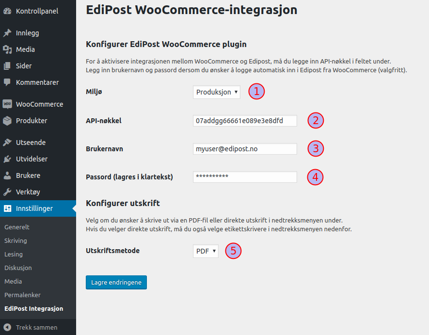Image resolution: width=429 pixels, height=335 pixels.
Task: Open the Brukere menu item
Action: tap(38, 175)
